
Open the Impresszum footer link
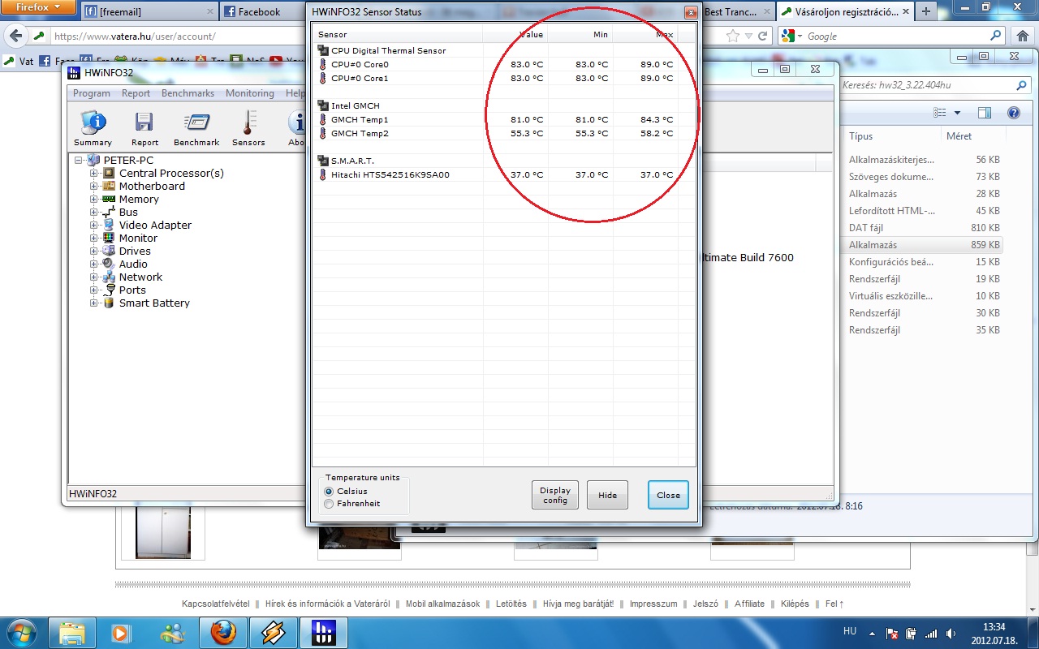pos(653,604)
